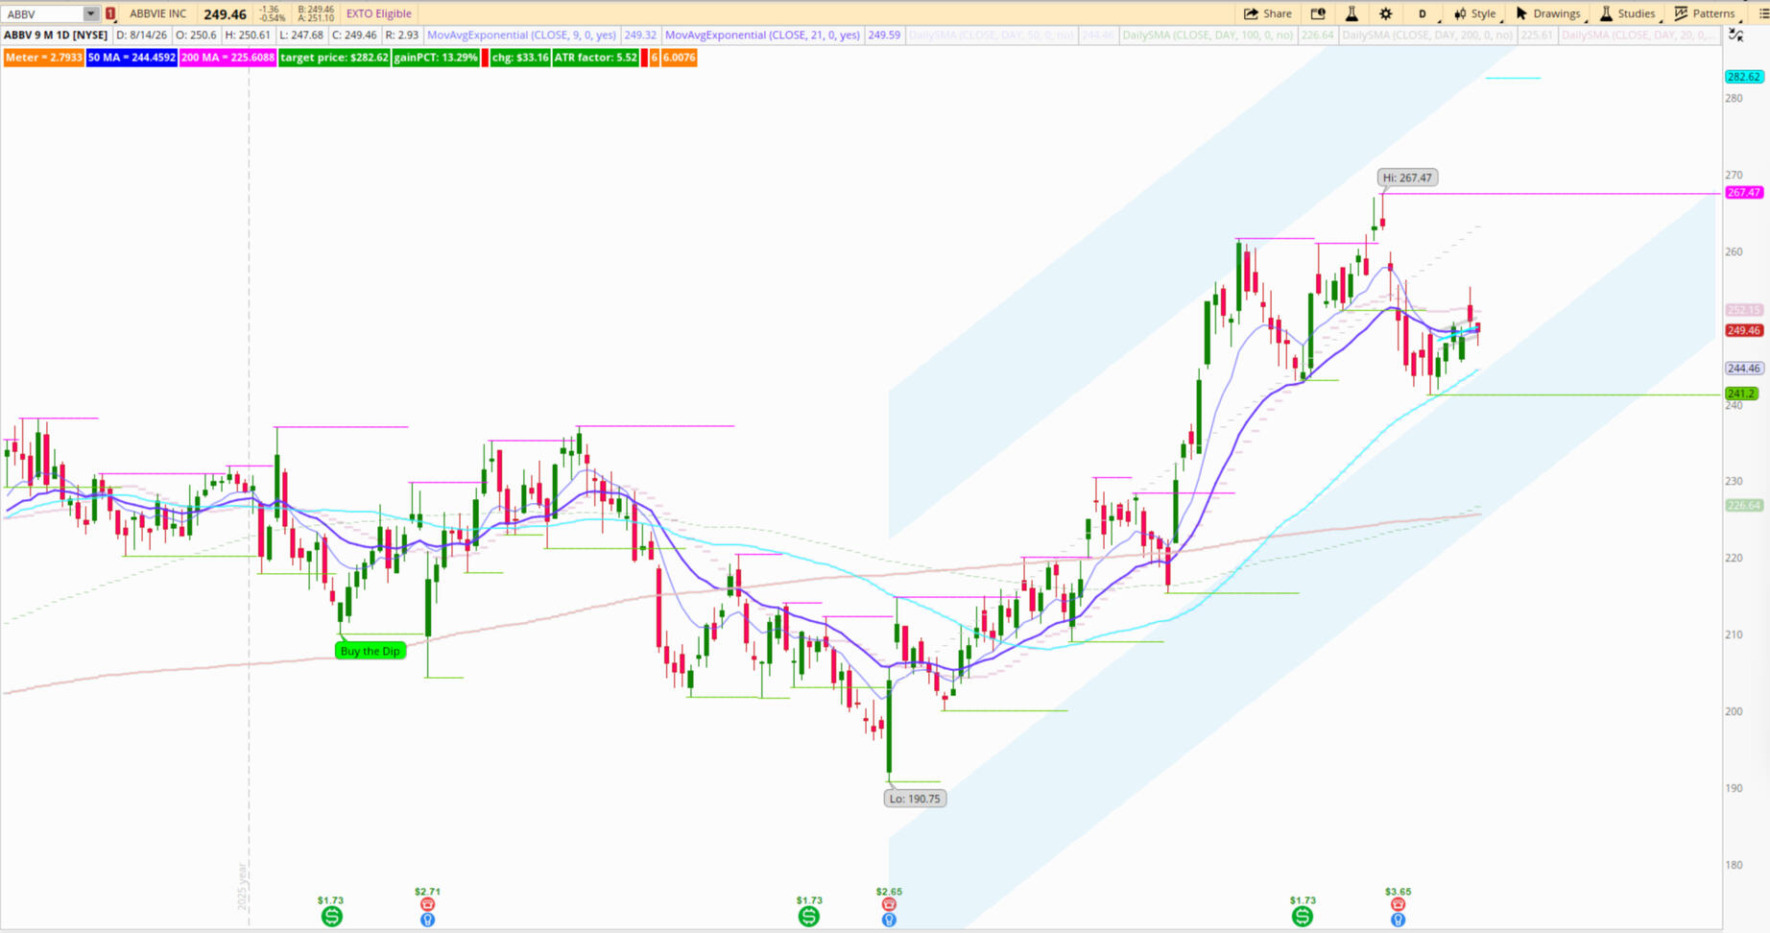This screenshot has height=933, width=1770.
Task: Select the MovAvgExponential (CLOSE, 9) study title
Action: click(x=521, y=36)
